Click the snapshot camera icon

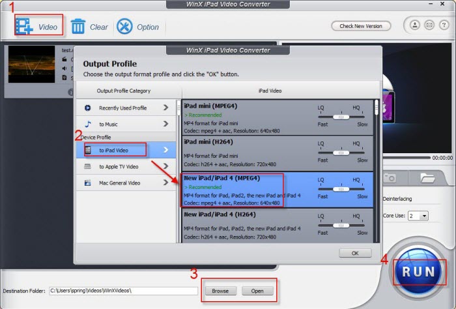point(390,178)
